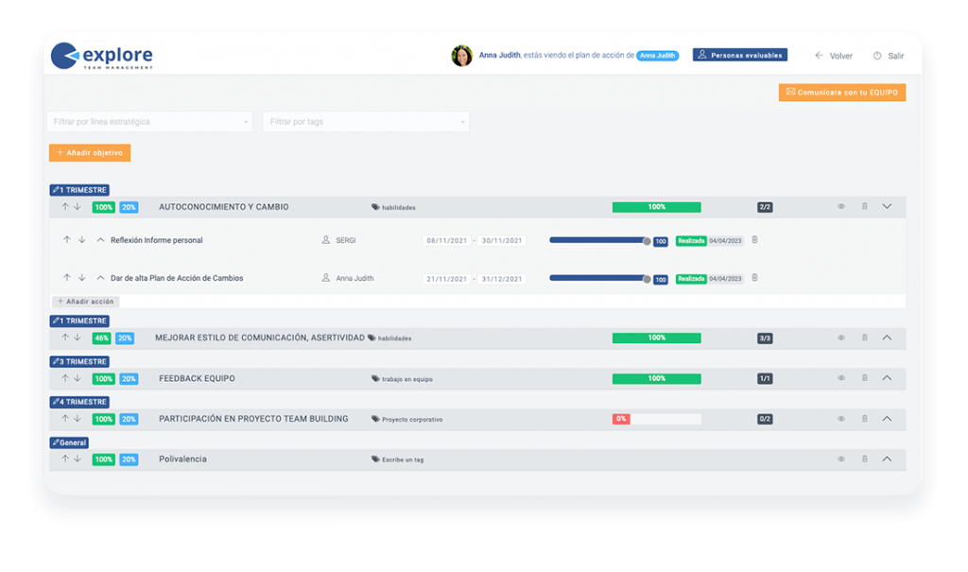Click the envelope icon on Comunícate con tu EQUIPO
Viewport: 968px width, 572px height.
pos(790,92)
